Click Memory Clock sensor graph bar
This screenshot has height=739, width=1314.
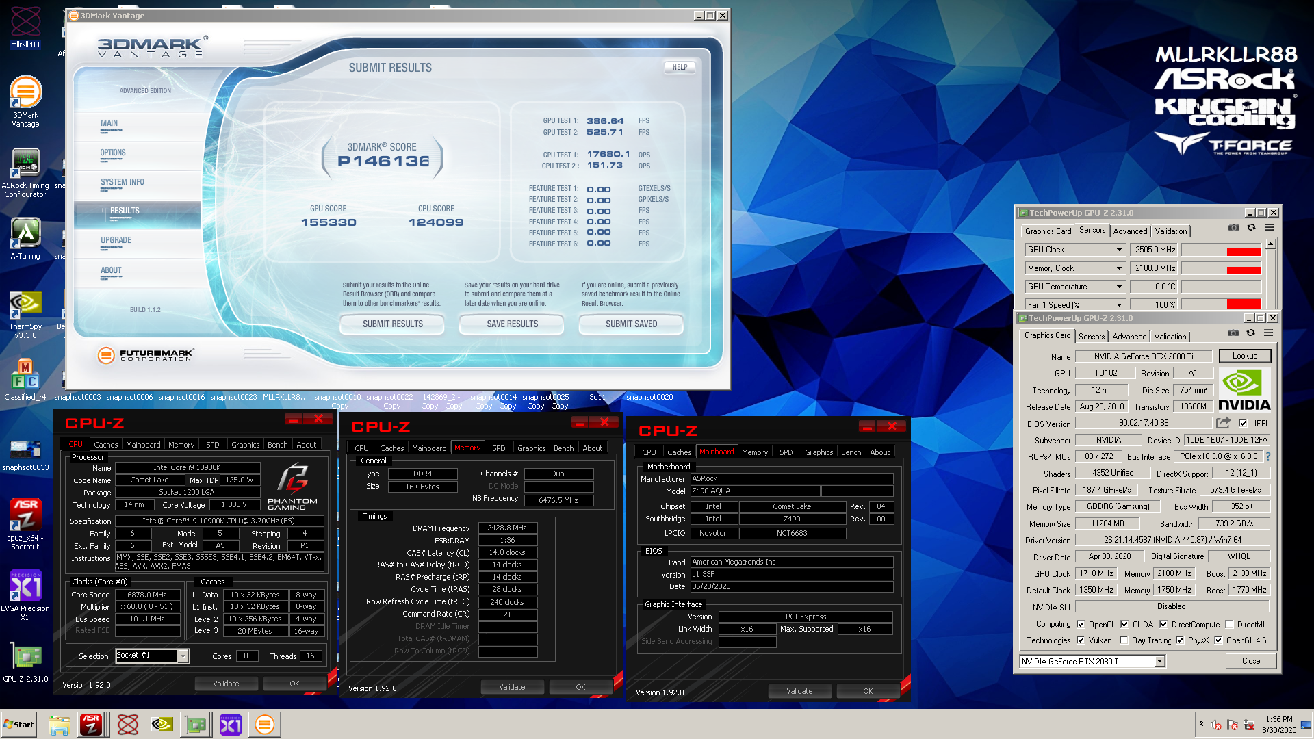pos(1222,268)
